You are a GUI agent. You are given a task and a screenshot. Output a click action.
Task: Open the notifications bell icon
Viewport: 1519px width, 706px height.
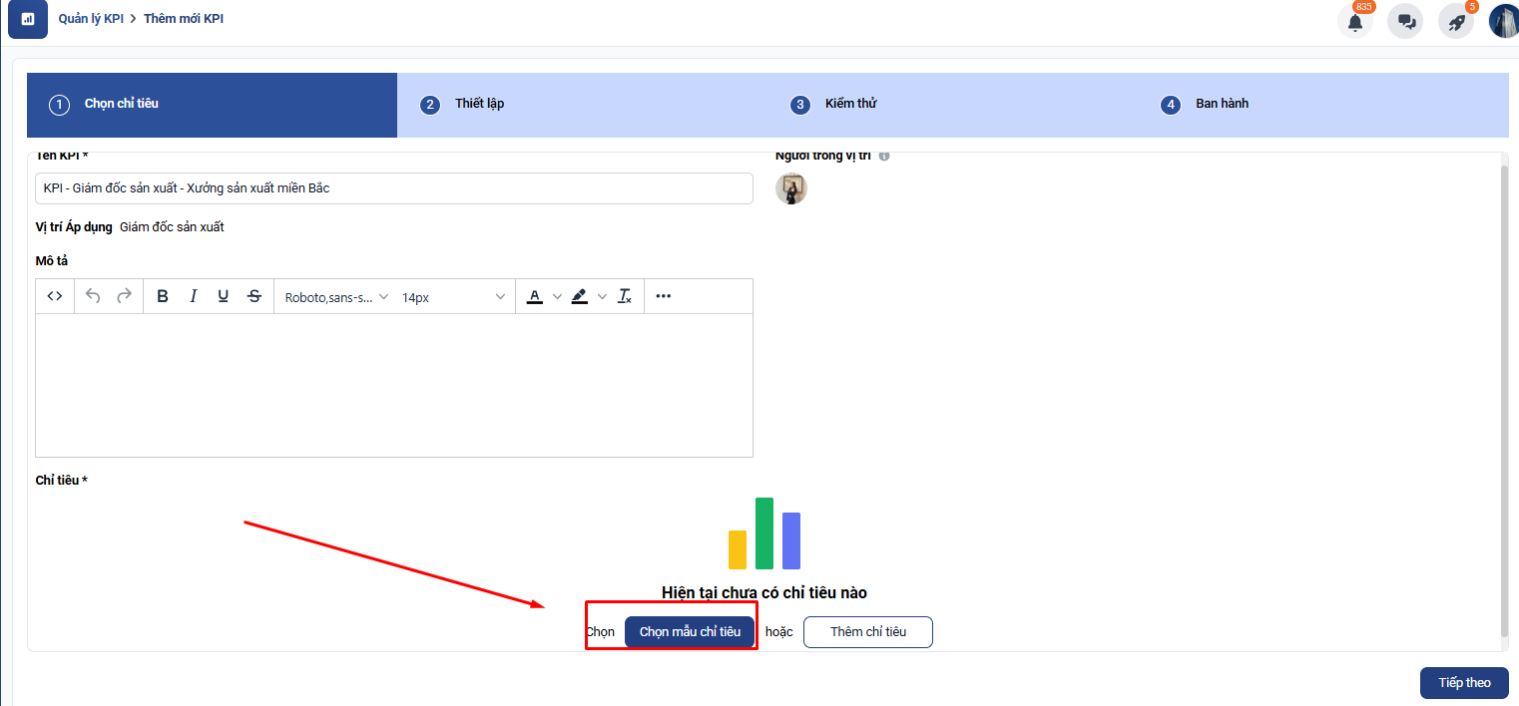1354,22
